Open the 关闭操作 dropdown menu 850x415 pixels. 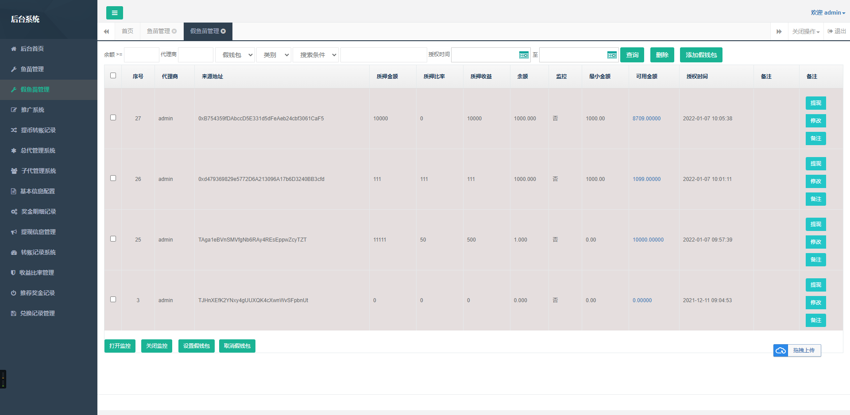(806, 31)
